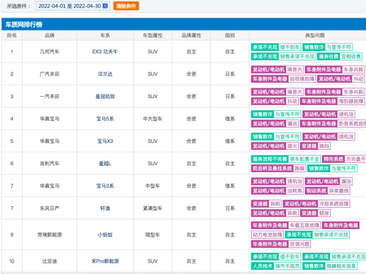
Task: Click the 排名 column header
Action: pyautogui.click(x=11, y=35)
